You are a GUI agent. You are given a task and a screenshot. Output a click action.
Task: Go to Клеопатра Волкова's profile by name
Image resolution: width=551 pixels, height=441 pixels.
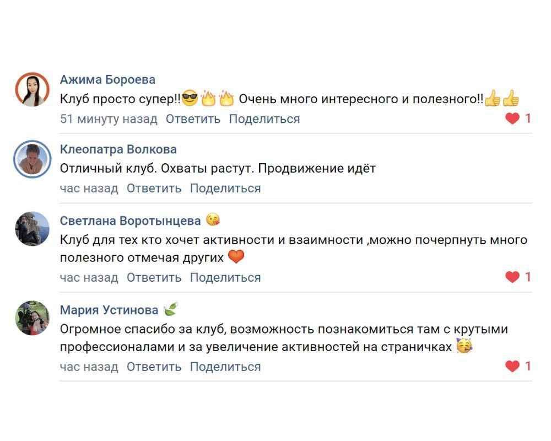point(118,149)
